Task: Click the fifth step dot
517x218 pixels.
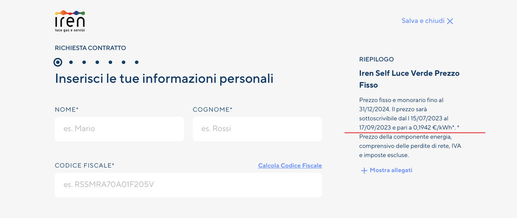Action: [x=111, y=62]
